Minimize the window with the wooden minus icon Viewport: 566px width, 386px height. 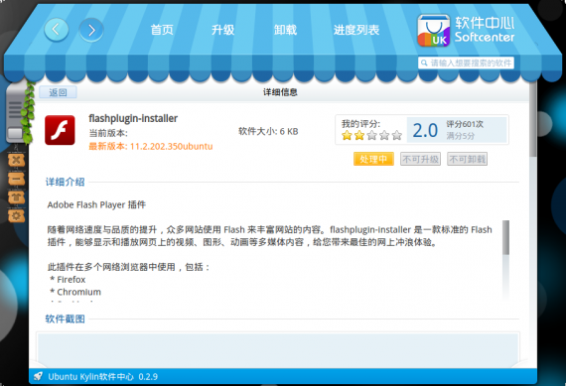pyautogui.click(x=16, y=179)
